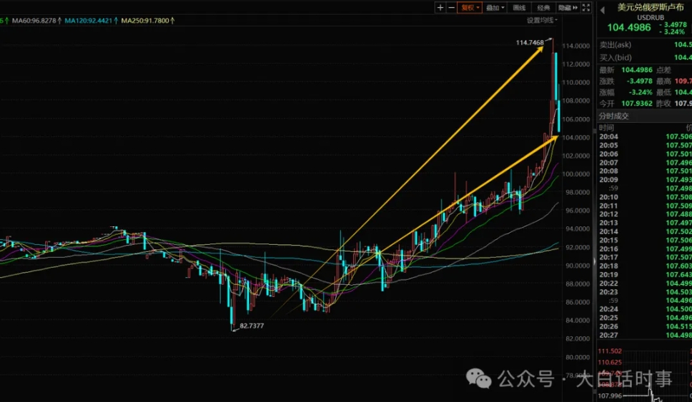Viewport: 692px width, 402px height.
Task: Switch to 经典 classic view
Action: click(x=543, y=7)
